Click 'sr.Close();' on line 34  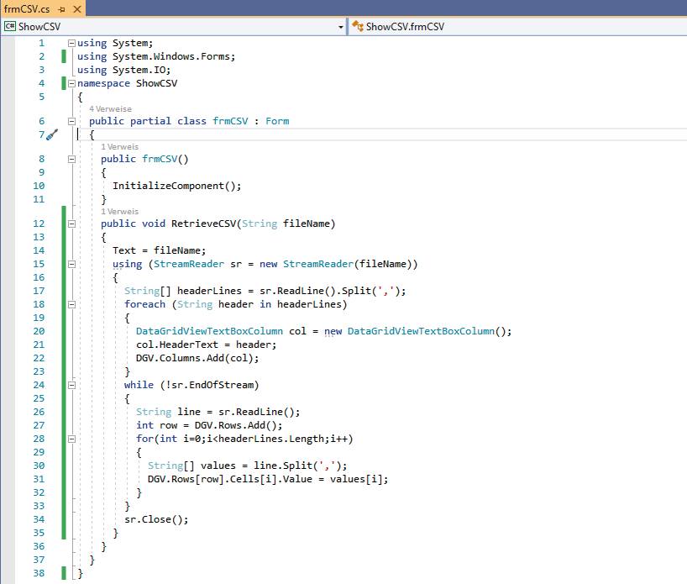156,519
